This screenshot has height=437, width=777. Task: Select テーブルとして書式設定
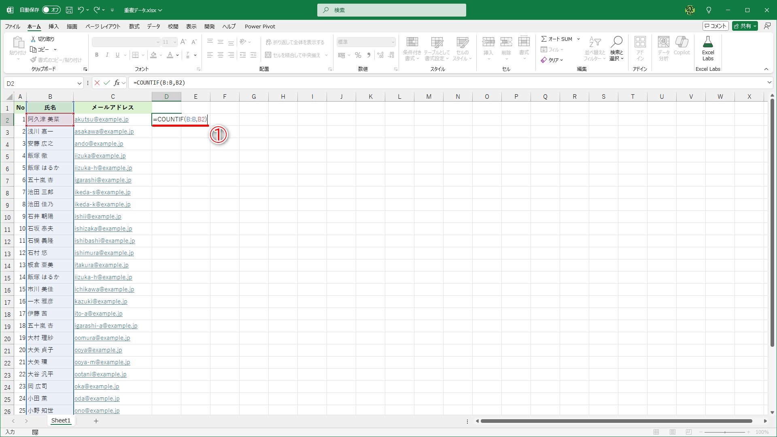click(x=437, y=49)
